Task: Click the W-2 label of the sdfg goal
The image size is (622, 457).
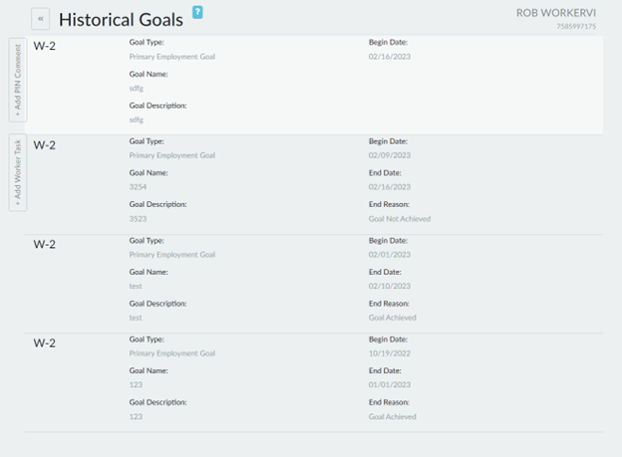Action: point(45,46)
